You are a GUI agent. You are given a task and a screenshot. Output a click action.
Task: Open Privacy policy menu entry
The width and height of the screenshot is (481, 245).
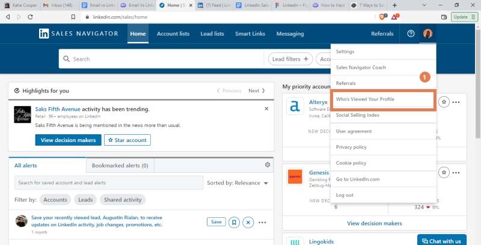(383, 147)
